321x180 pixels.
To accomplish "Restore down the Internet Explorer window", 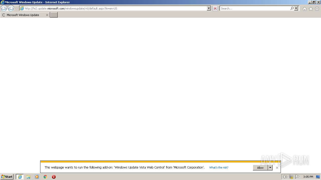I will (314, 2).
